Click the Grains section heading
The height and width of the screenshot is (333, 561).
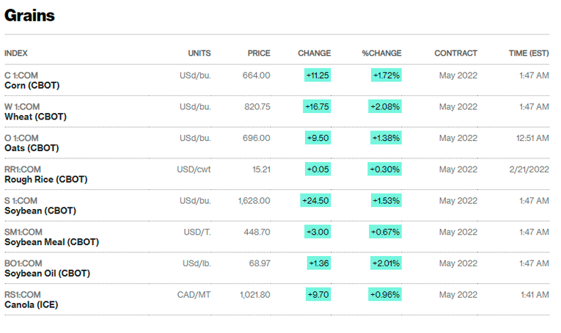[29, 15]
